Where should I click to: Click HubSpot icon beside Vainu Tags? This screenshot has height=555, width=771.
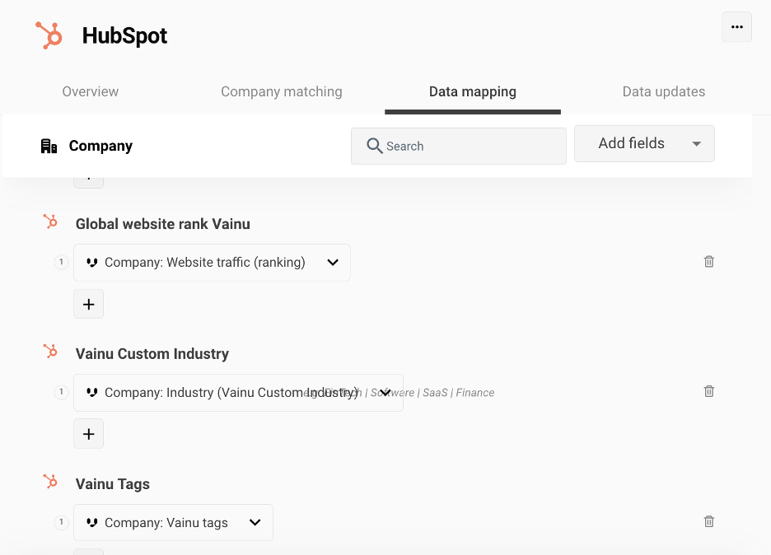51,483
